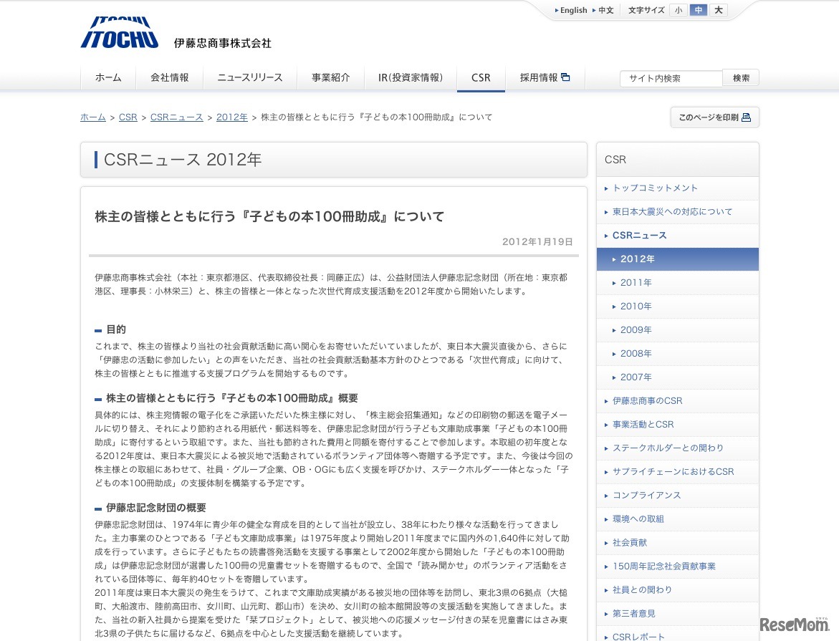Go to 2012年 in the breadcrumb
Screen dimensions: 839x641
point(231,117)
